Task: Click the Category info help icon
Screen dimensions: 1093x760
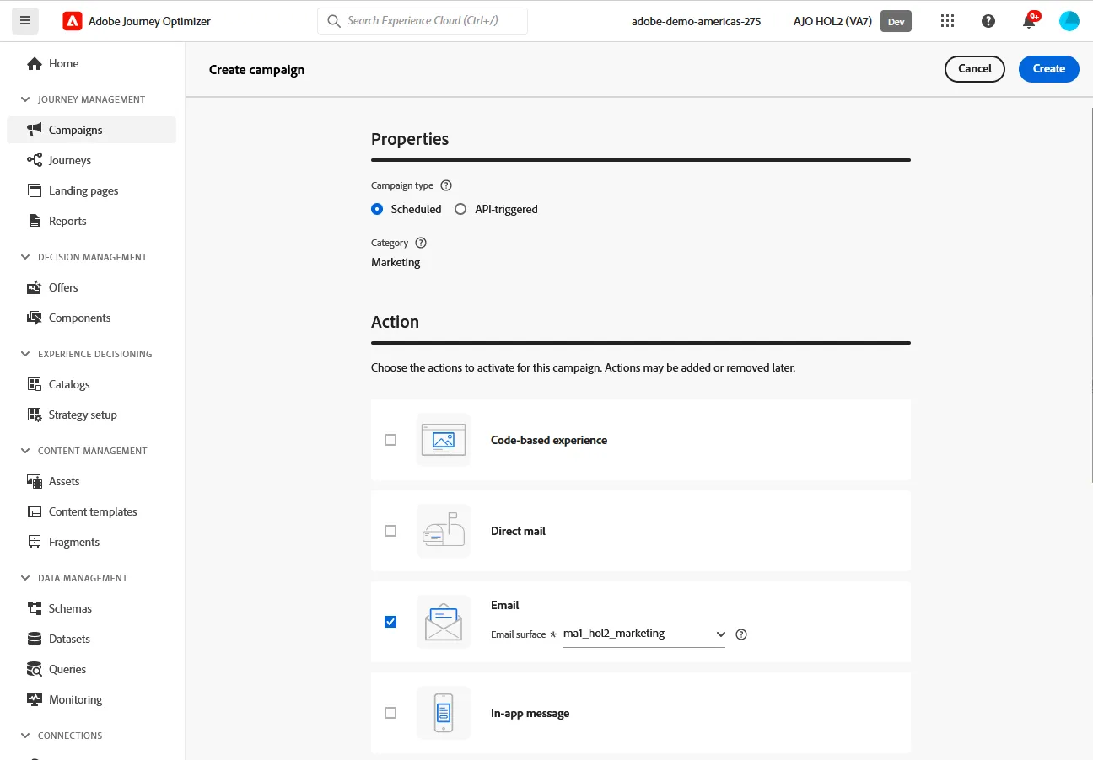Action: click(x=421, y=243)
